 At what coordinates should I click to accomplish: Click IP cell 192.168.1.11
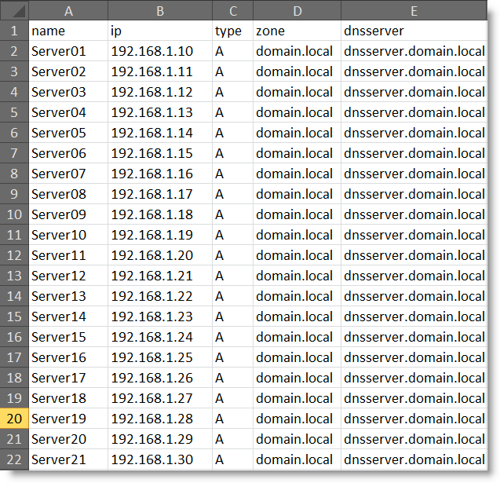160,71
